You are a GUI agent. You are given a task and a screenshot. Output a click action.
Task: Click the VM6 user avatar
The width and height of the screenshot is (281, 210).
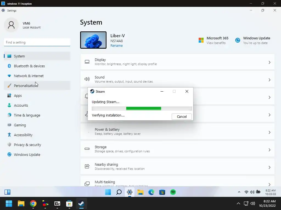click(11, 25)
